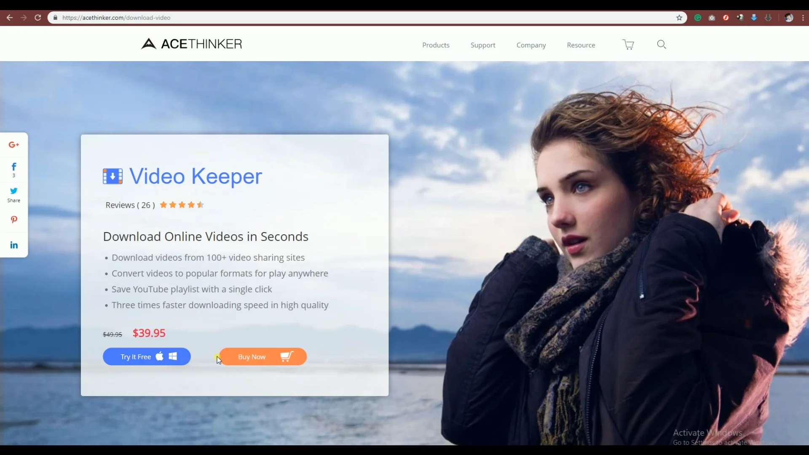Open the Chrome three-dot menu

point(803,18)
